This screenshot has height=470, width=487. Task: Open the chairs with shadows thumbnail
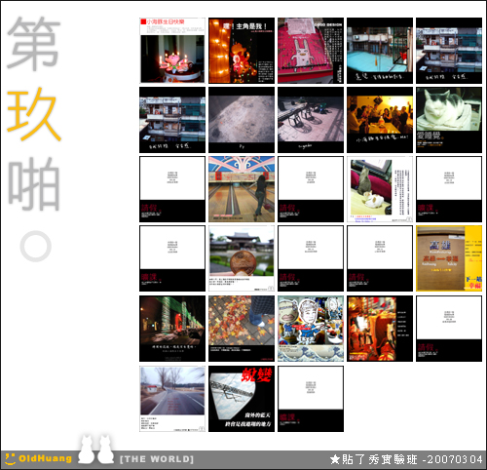311,120
